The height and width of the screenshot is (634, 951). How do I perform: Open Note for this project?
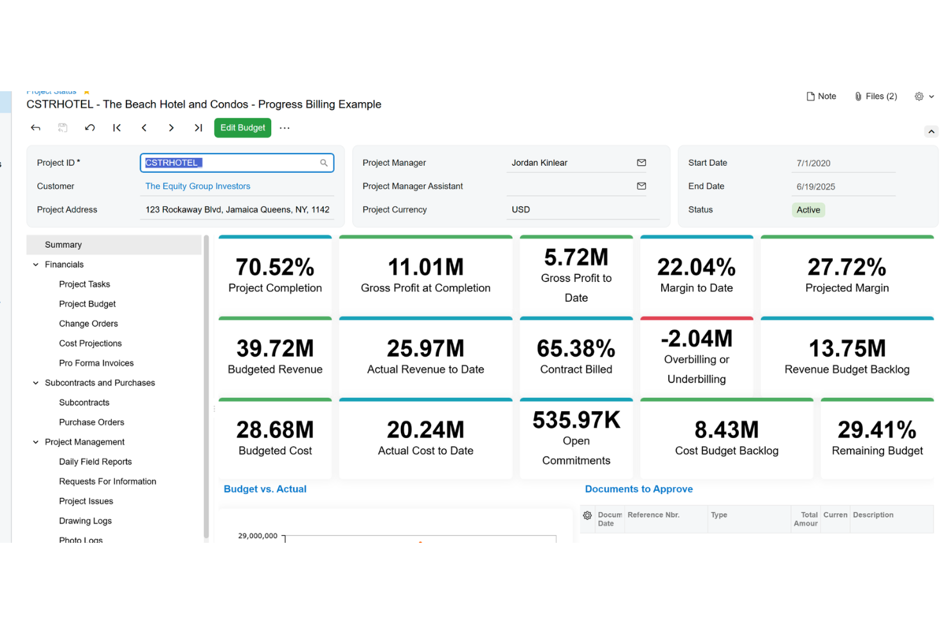click(821, 96)
